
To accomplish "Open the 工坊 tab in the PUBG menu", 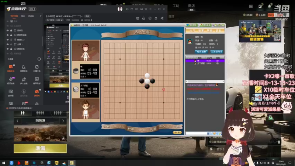I will coord(176,6).
